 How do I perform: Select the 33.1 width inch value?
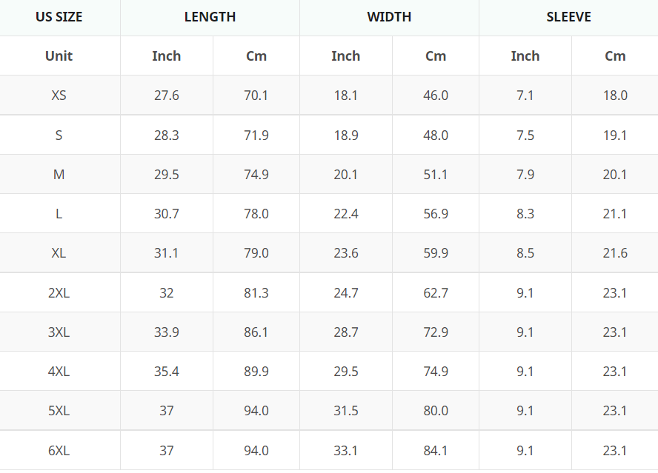coord(346,450)
